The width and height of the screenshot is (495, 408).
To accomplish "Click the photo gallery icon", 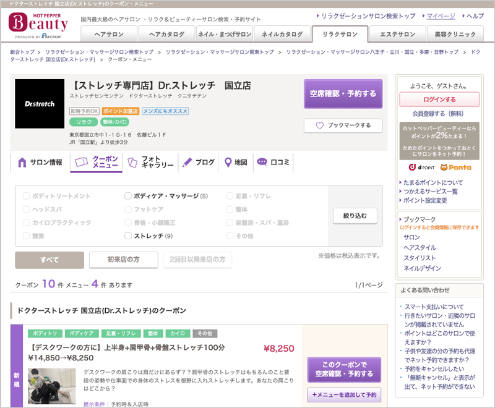I will coord(132,163).
